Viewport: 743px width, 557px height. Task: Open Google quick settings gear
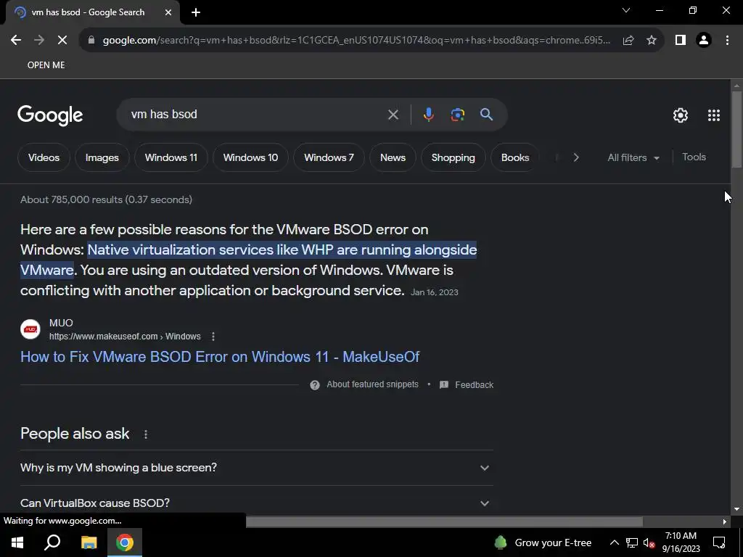(681, 115)
